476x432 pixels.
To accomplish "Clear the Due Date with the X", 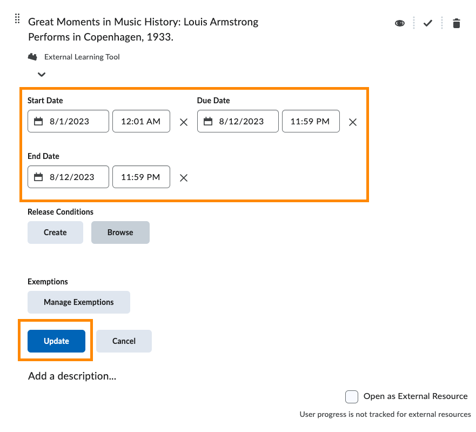I will (353, 122).
